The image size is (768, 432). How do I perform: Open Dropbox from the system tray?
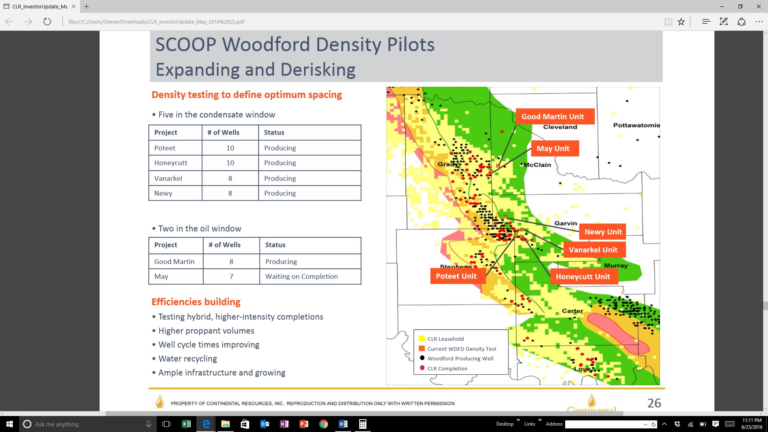pos(677,424)
